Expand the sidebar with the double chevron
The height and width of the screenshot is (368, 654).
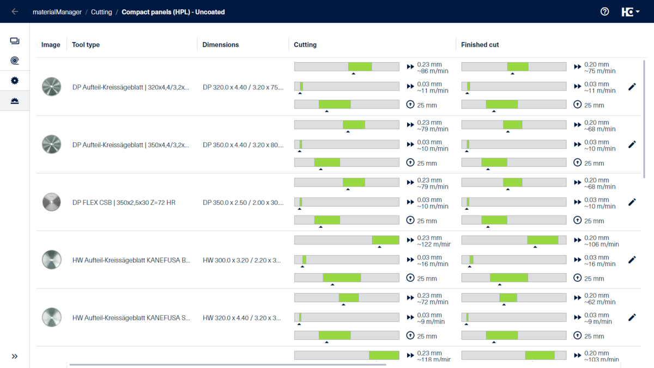(x=15, y=356)
